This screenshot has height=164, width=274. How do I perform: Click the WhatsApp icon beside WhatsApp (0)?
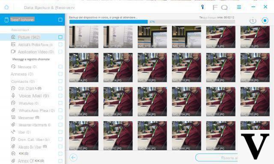point(13,103)
